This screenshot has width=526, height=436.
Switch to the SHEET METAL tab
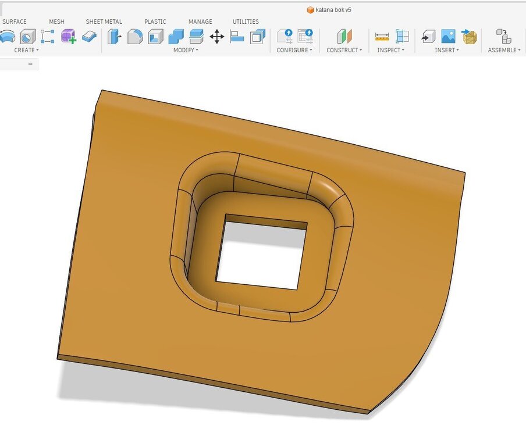point(104,22)
